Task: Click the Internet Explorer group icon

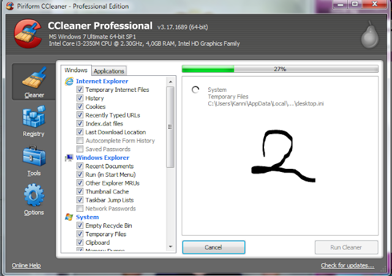Action: (69, 81)
